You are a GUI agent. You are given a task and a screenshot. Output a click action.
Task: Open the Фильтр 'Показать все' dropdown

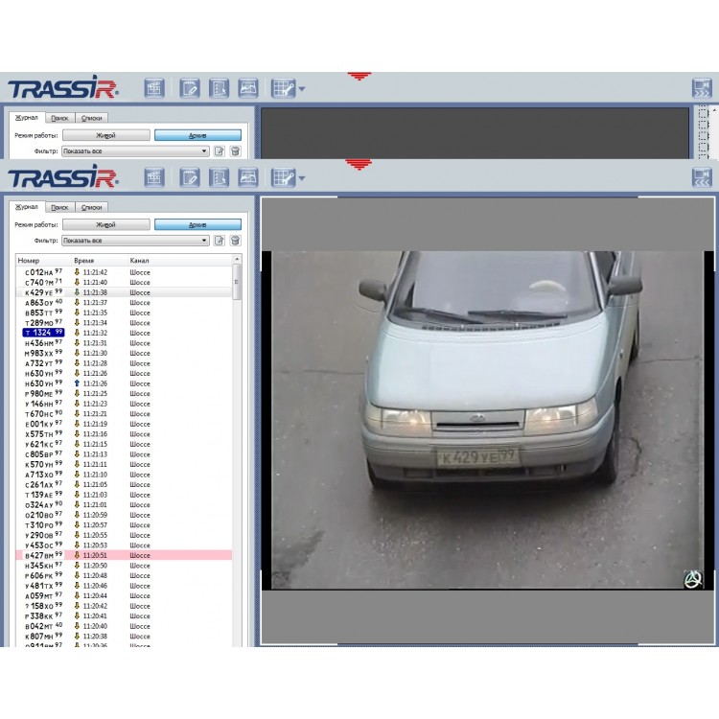(x=135, y=241)
